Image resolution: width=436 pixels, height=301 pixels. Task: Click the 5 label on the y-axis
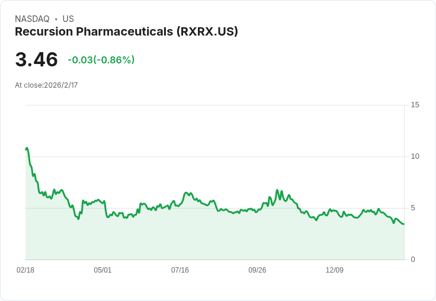[x=415, y=208]
